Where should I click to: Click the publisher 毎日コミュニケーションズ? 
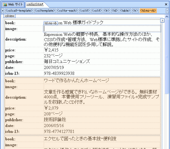pos(67,62)
